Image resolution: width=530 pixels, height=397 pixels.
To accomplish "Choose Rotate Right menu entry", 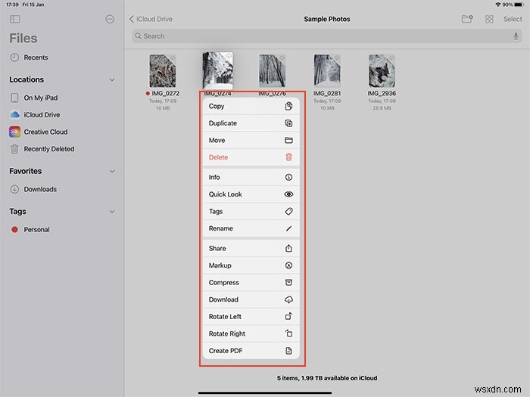I will click(x=251, y=333).
